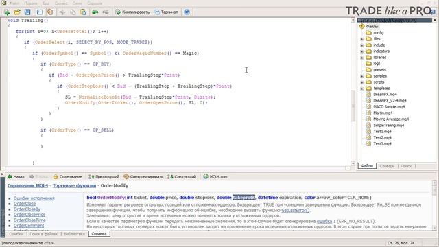Open the Файл menu
Screen dimensions: 439x247
[x=14, y=3]
